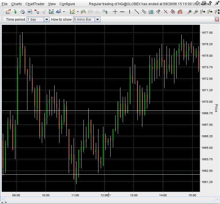Screen dimensions: 220x204
Task: Click the add indicator wave-plus icon
Action: tap(59, 12)
